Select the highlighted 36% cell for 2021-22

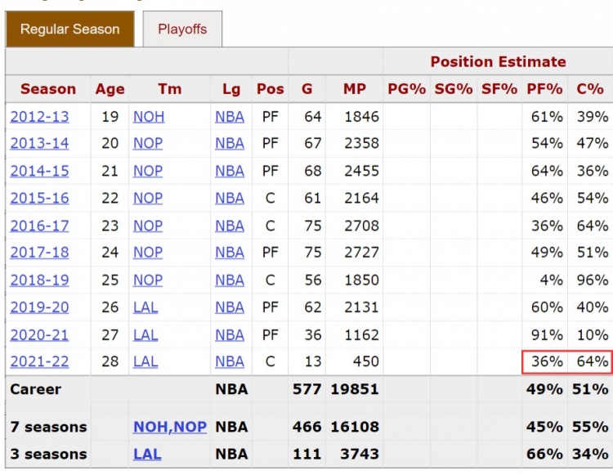tap(545, 361)
